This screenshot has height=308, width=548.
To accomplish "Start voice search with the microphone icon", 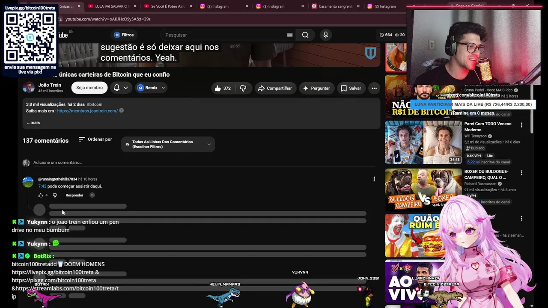I will pos(326,35).
